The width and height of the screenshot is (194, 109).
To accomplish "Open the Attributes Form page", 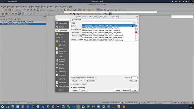I will click(x=62, y=52).
